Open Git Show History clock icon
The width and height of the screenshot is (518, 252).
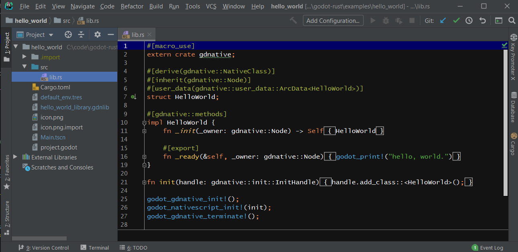469,20
